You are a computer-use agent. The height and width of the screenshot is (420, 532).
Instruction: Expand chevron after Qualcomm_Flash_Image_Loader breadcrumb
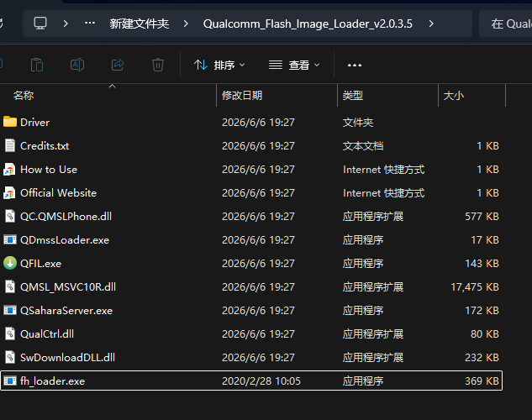pyautogui.click(x=431, y=24)
